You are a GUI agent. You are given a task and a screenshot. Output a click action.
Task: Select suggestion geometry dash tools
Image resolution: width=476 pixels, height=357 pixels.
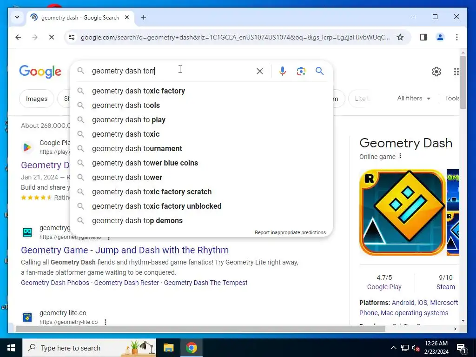(202, 106)
